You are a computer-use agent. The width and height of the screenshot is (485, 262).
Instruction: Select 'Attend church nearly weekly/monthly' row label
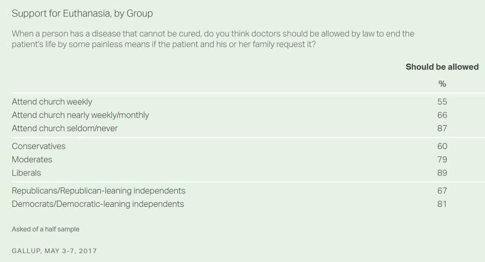[x=80, y=115]
